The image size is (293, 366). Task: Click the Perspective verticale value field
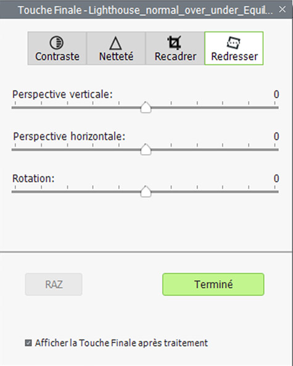click(276, 94)
